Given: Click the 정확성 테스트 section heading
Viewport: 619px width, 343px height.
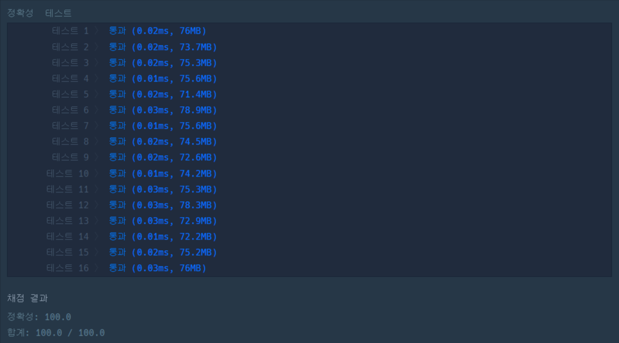Looking at the screenshot, I should [39, 13].
